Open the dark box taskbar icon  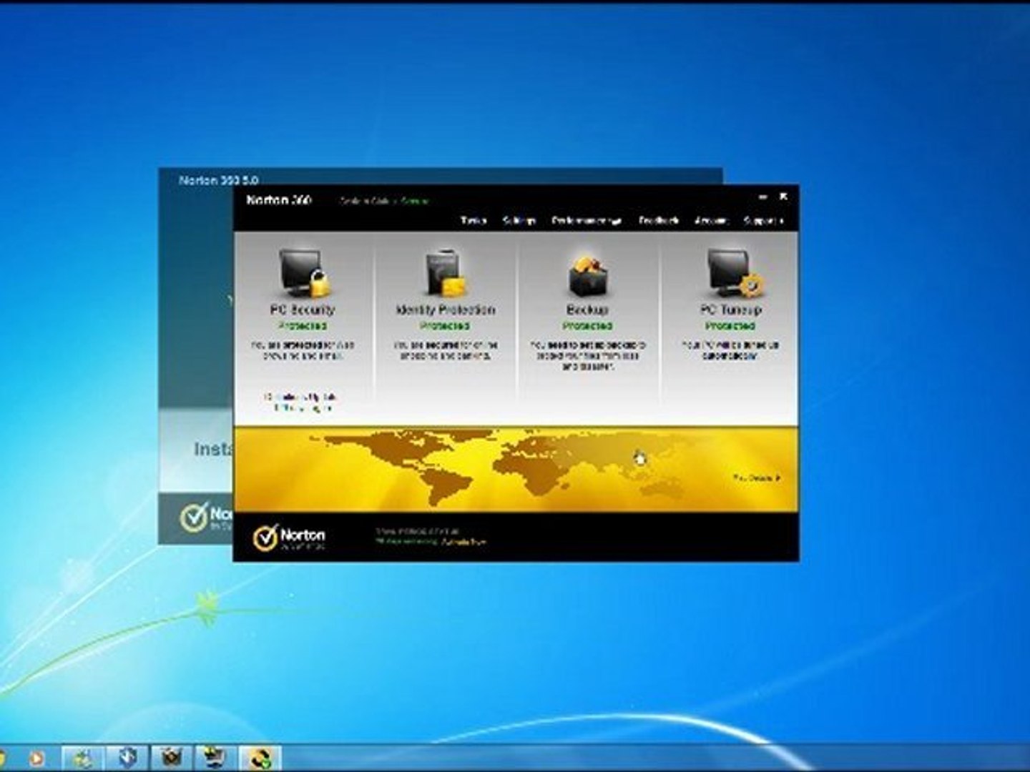(x=172, y=758)
